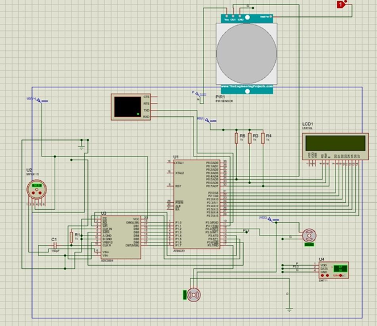The width and height of the screenshot is (377, 326).
Task: Click the DHT11 part name text
Action: pos(323,281)
